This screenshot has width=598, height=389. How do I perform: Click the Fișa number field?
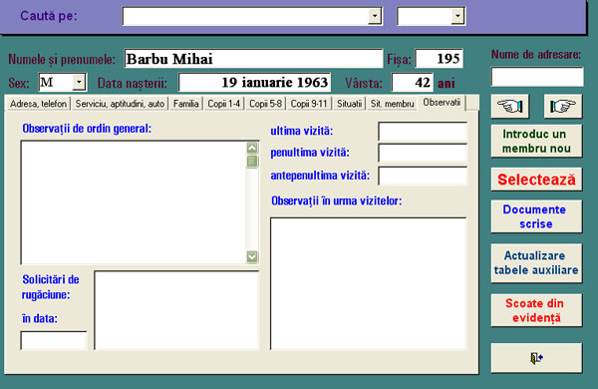point(439,59)
